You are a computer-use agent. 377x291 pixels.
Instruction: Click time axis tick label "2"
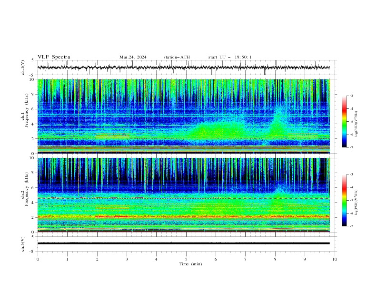click(97, 259)
